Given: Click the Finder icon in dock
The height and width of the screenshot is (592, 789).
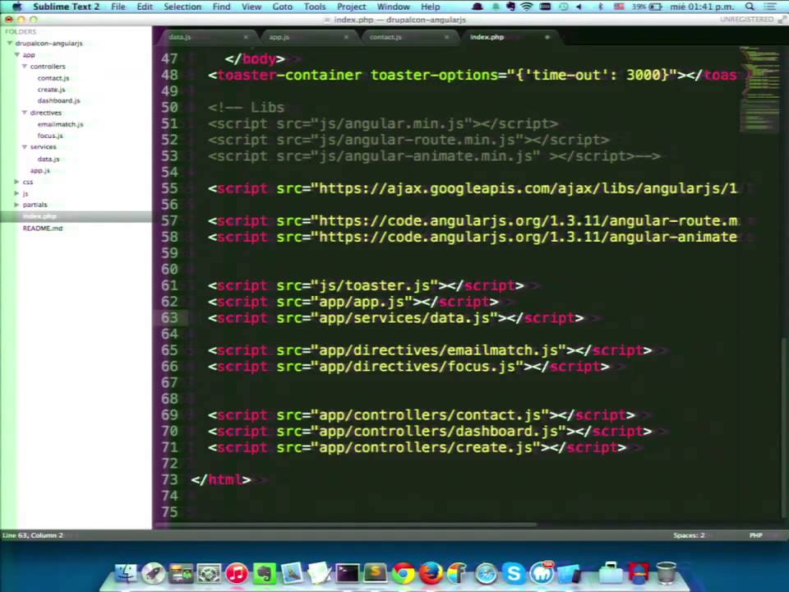Looking at the screenshot, I should click(x=126, y=573).
